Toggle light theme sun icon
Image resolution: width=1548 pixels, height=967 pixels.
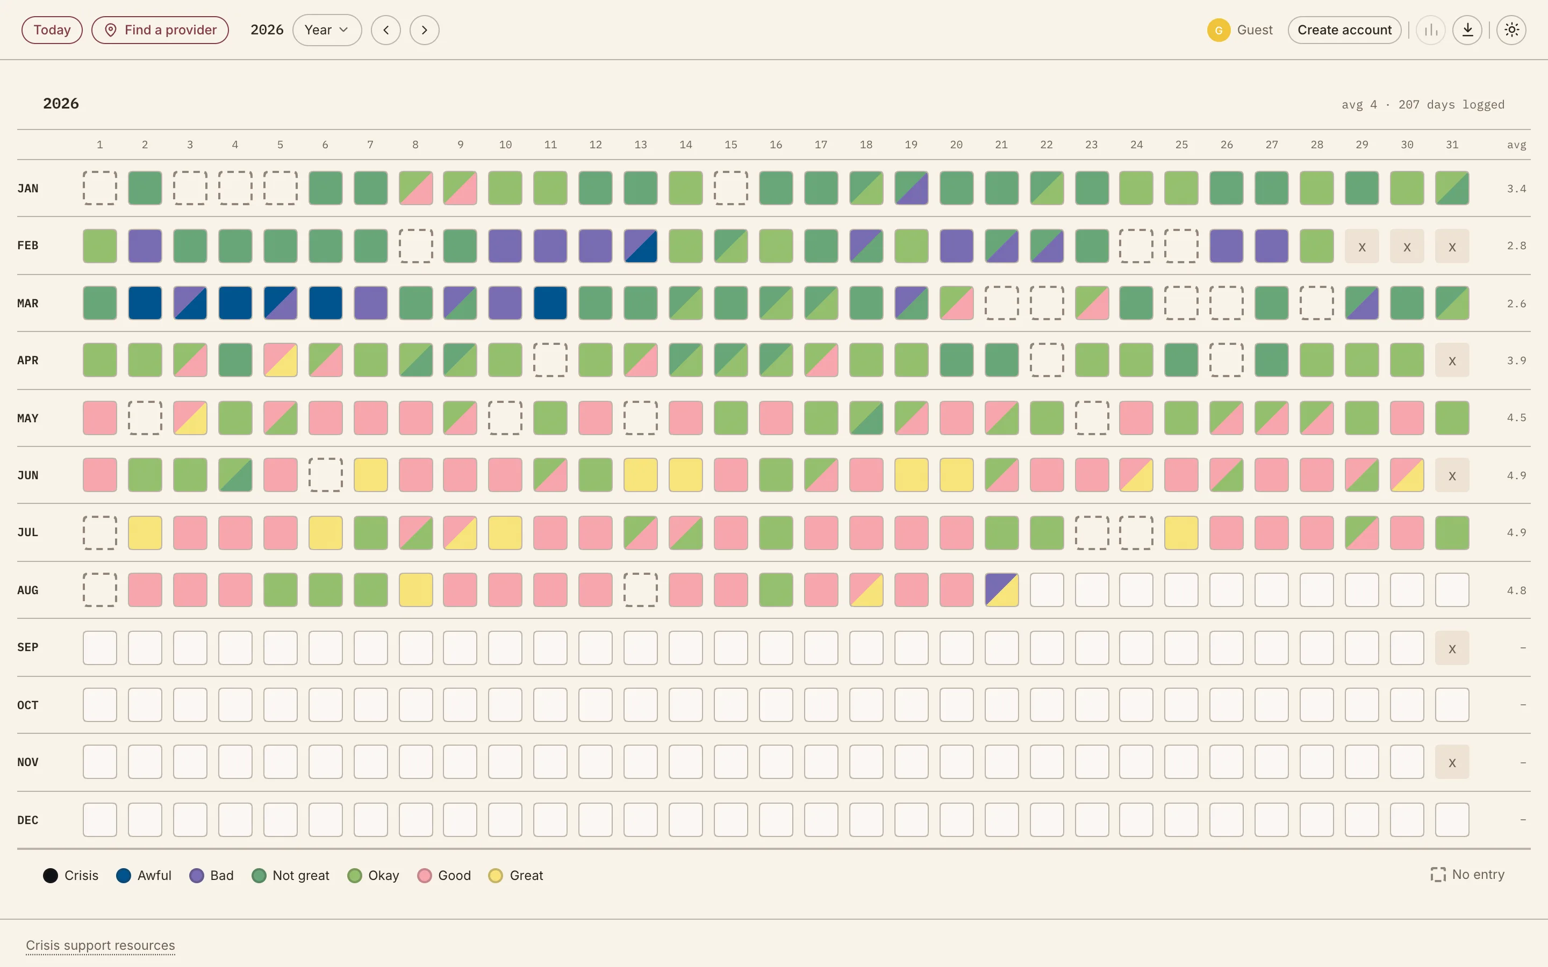click(x=1511, y=30)
